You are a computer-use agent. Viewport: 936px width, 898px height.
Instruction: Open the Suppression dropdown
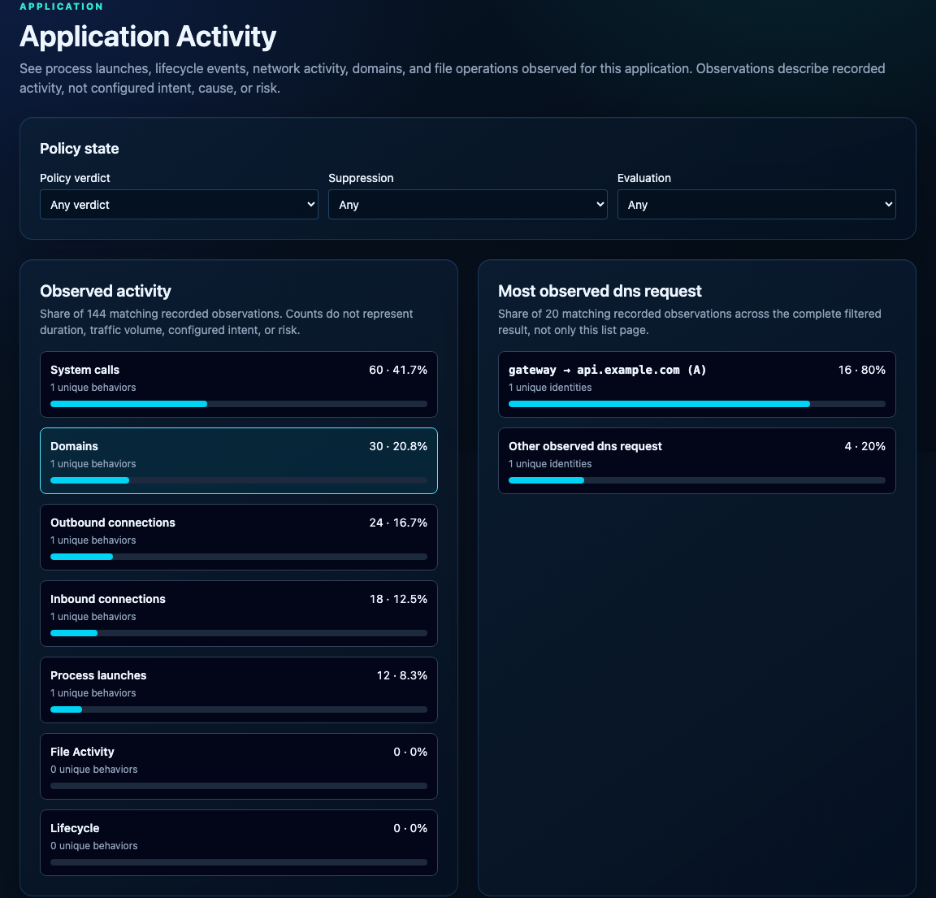click(467, 205)
